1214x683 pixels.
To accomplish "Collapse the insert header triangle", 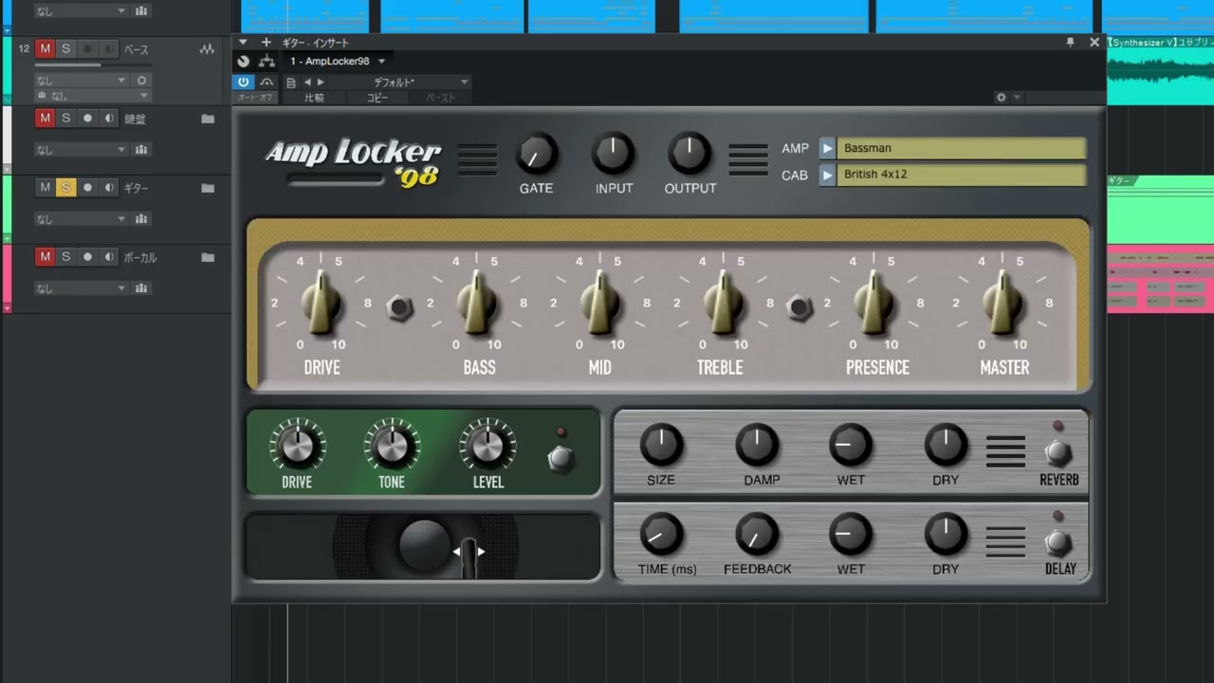I will coord(243,43).
